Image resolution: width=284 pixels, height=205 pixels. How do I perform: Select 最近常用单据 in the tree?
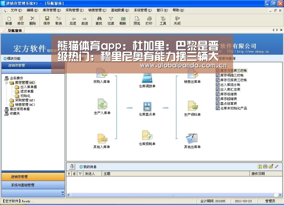(19, 109)
